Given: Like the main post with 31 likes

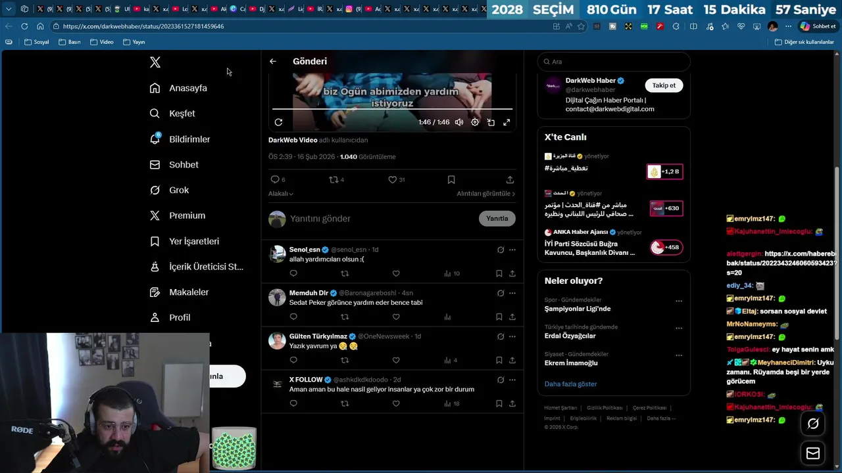Looking at the screenshot, I should (396, 179).
